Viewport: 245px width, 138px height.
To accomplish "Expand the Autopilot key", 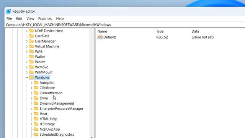I will (31, 83).
